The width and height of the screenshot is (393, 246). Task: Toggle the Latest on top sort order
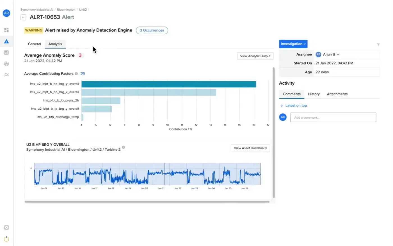pos(294,106)
